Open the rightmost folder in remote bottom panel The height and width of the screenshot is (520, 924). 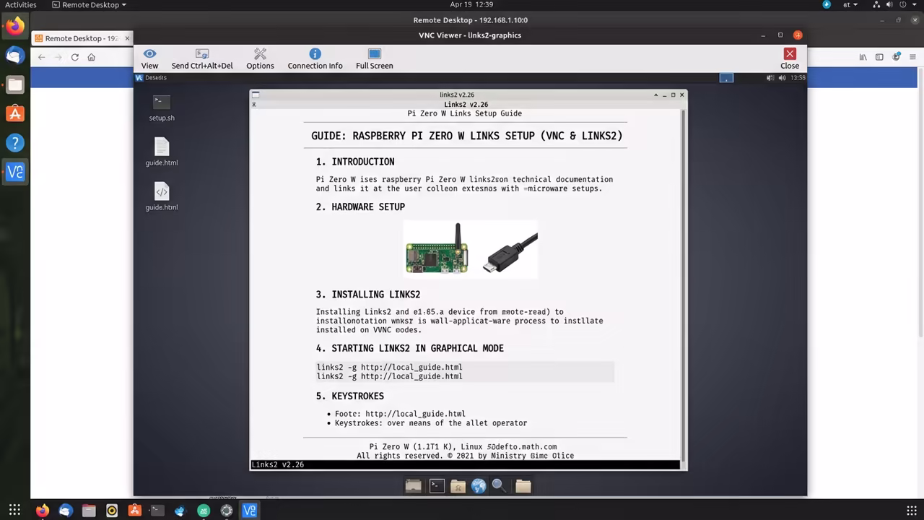[523, 486]
